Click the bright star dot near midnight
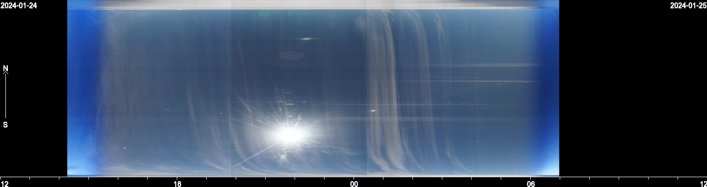707x187 pixels. 374,110
